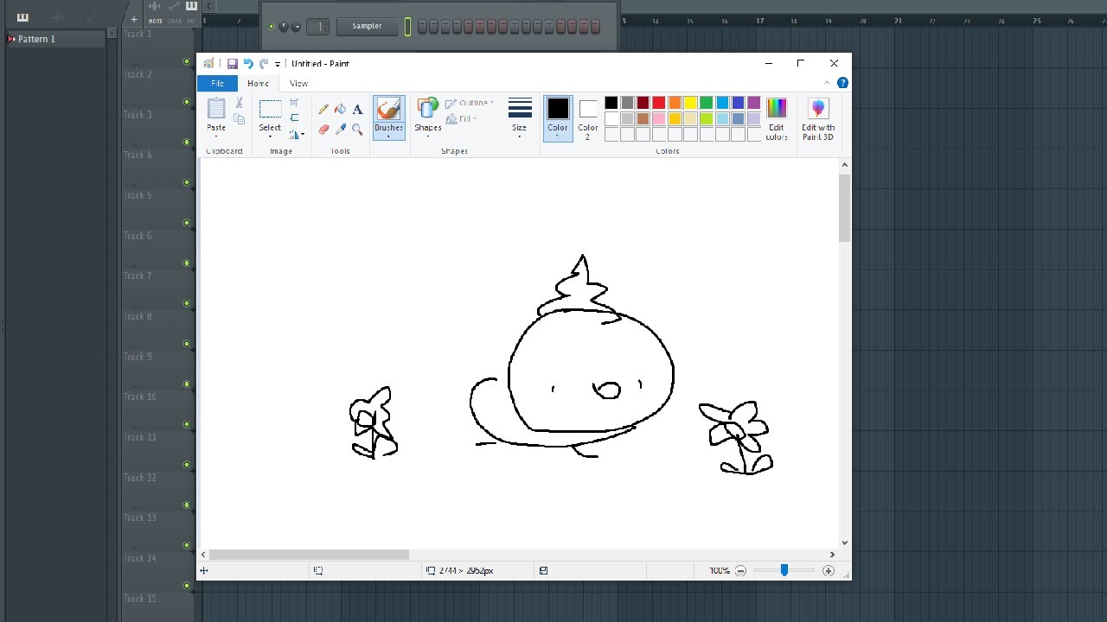The width and height of the screenshot is (1107, 622).
Task: Toggle the Sampler channel mute LED
Action: [271, 27]
